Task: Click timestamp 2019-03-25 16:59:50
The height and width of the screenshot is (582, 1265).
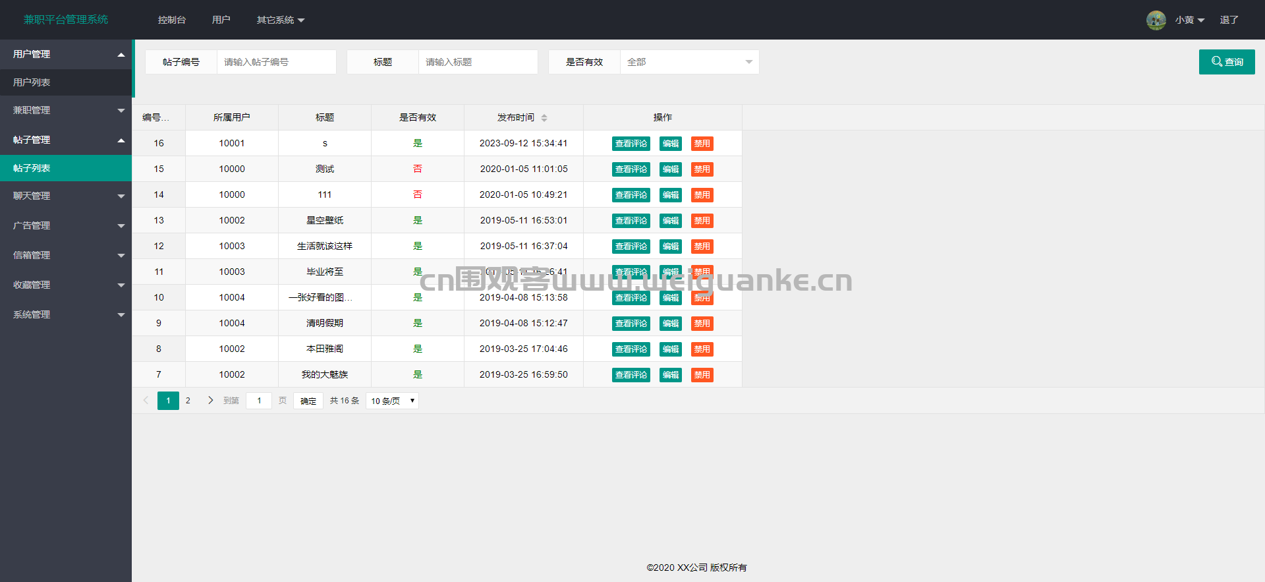Action: click(x=524, y=375)
